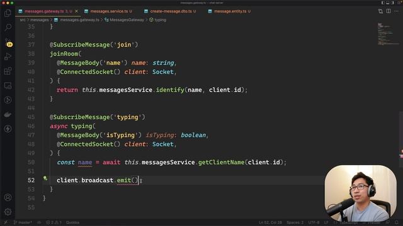Open the Thunder Client lightning icon
This screenshot has width=403, height=226.
click(8, 129)
